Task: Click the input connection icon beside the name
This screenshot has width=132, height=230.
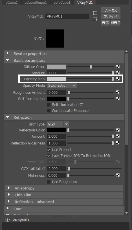Action: coord(95,13)
